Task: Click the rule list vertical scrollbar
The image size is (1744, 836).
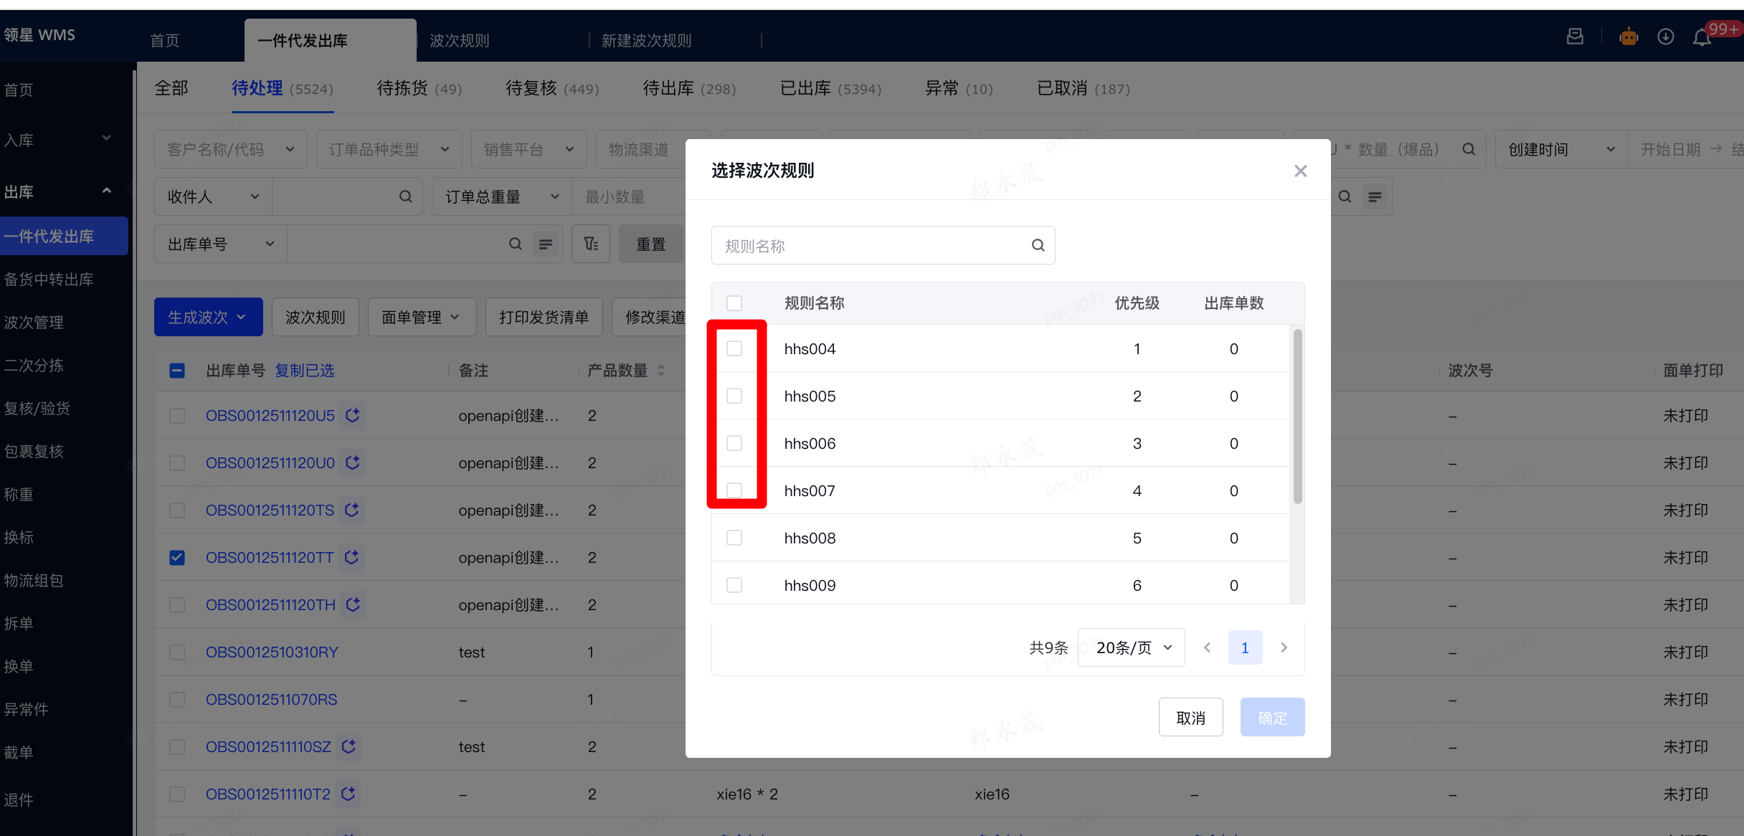Action: [1297, 416]
